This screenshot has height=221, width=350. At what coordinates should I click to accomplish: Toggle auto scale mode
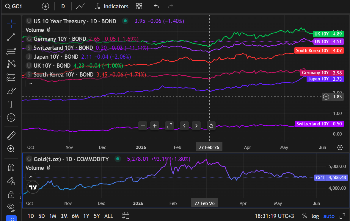click(x=329, y=216)
